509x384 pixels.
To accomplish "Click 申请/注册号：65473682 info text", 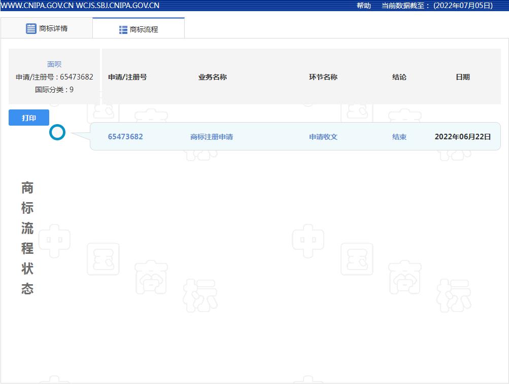I will pyautogui.click(x=54, y=77).
